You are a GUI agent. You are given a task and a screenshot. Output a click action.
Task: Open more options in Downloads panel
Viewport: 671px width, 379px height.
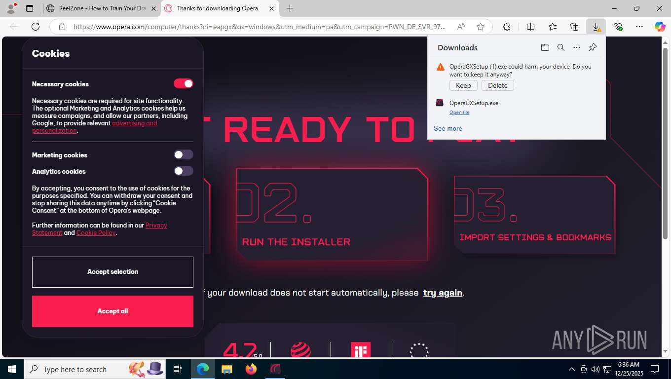[x=576, y=47]
